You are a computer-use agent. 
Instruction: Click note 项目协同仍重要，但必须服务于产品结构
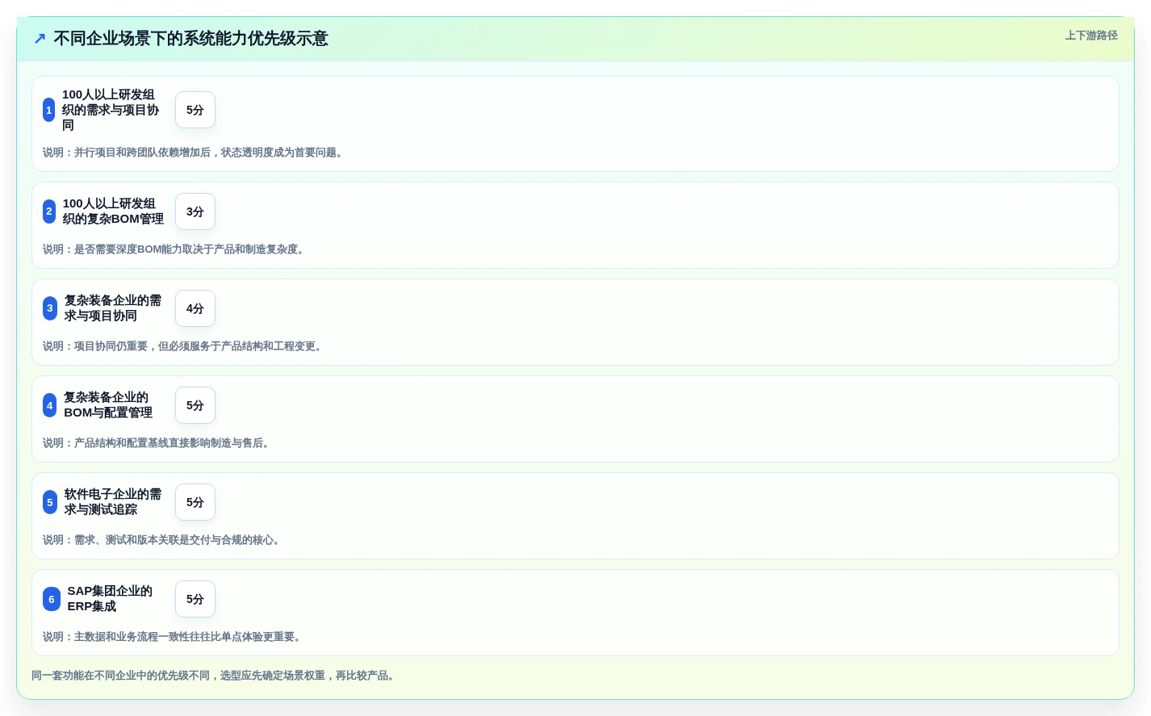click(185, 346)
